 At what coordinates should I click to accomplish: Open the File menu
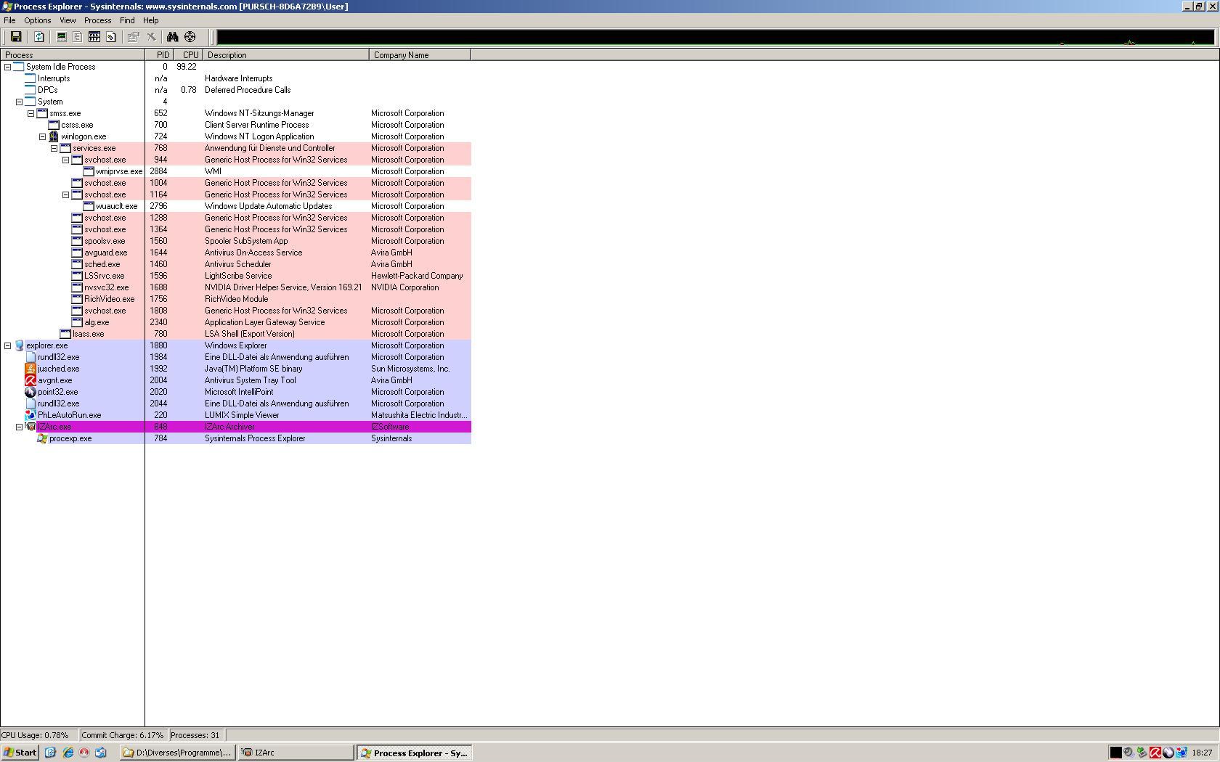[9, 20]
